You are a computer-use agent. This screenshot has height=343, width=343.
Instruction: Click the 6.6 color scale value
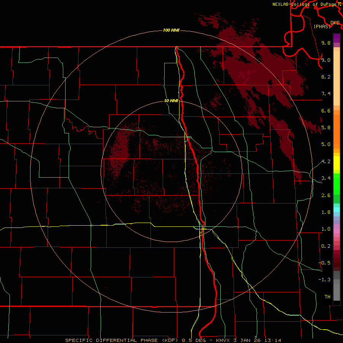326,111
